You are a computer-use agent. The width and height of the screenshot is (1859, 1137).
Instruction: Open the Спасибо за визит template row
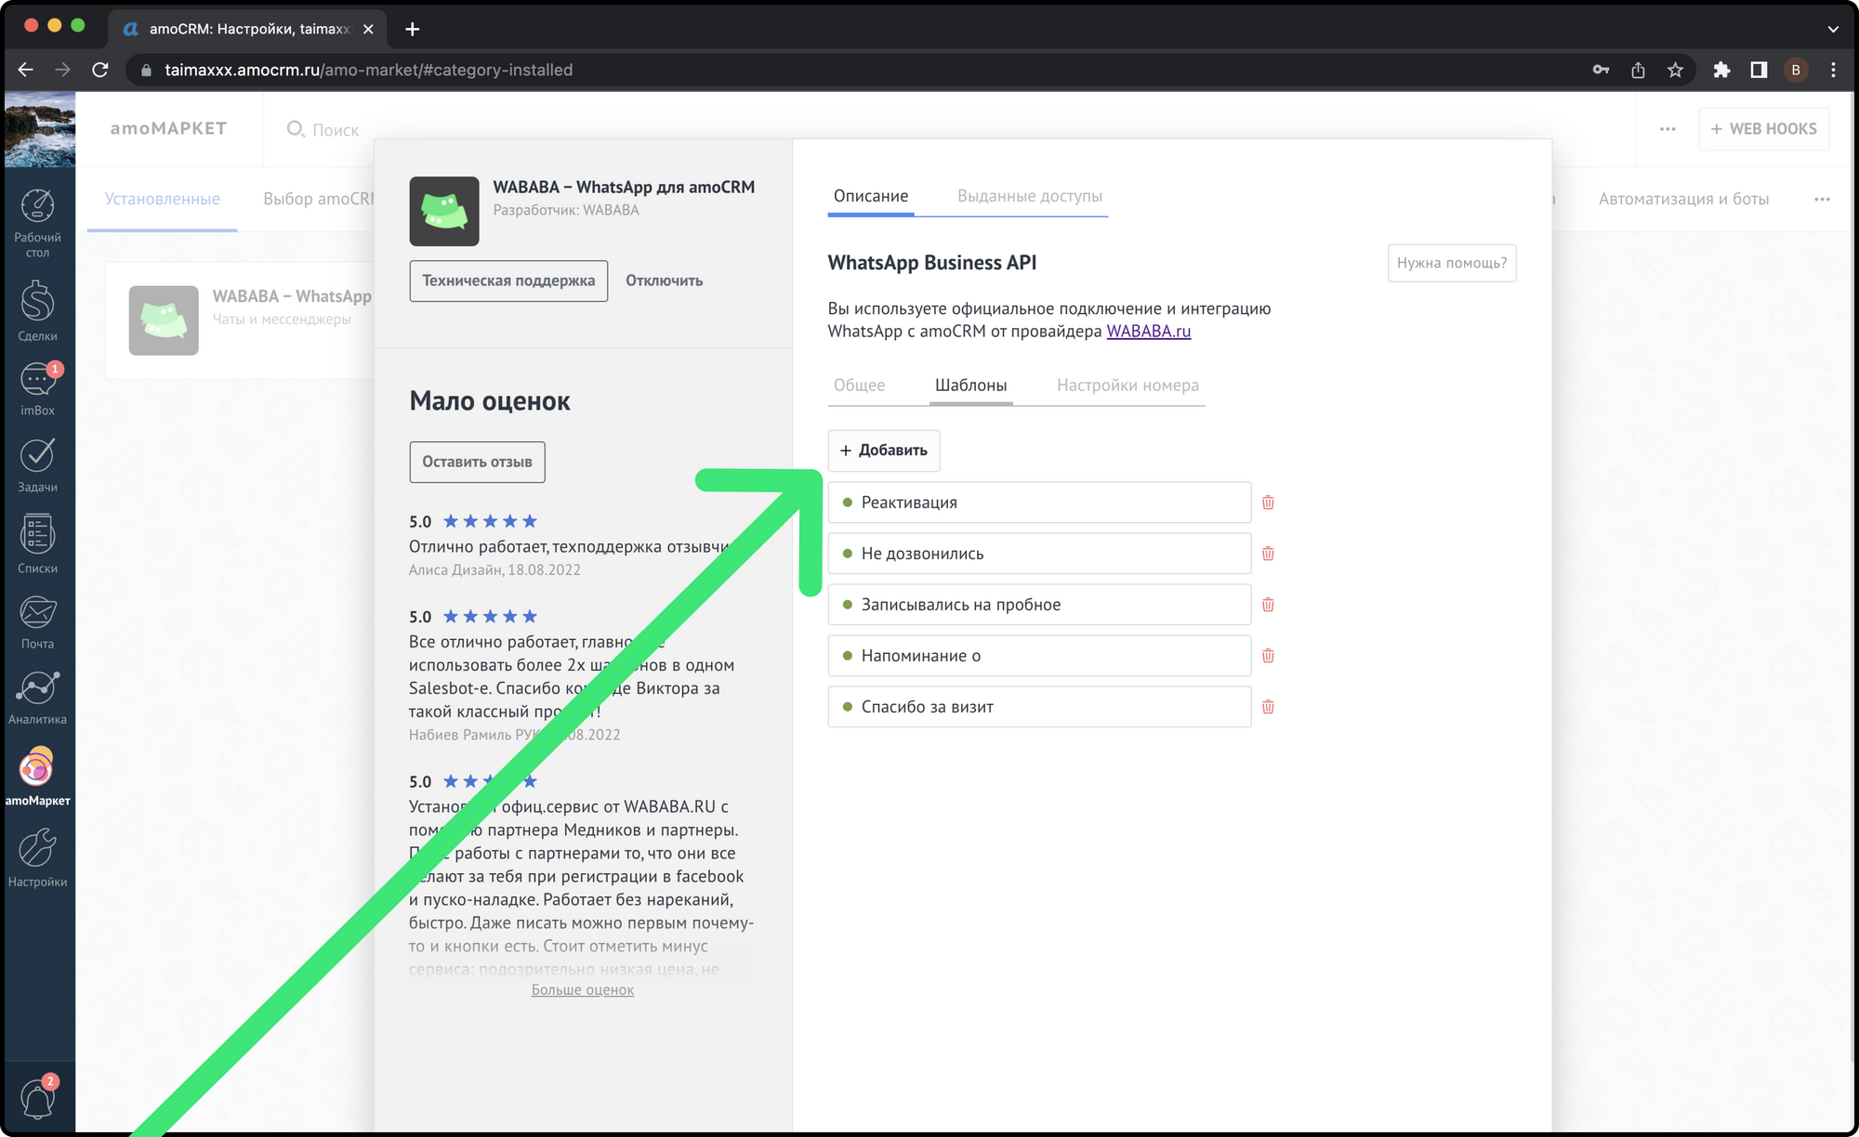tap(1039, 707)
